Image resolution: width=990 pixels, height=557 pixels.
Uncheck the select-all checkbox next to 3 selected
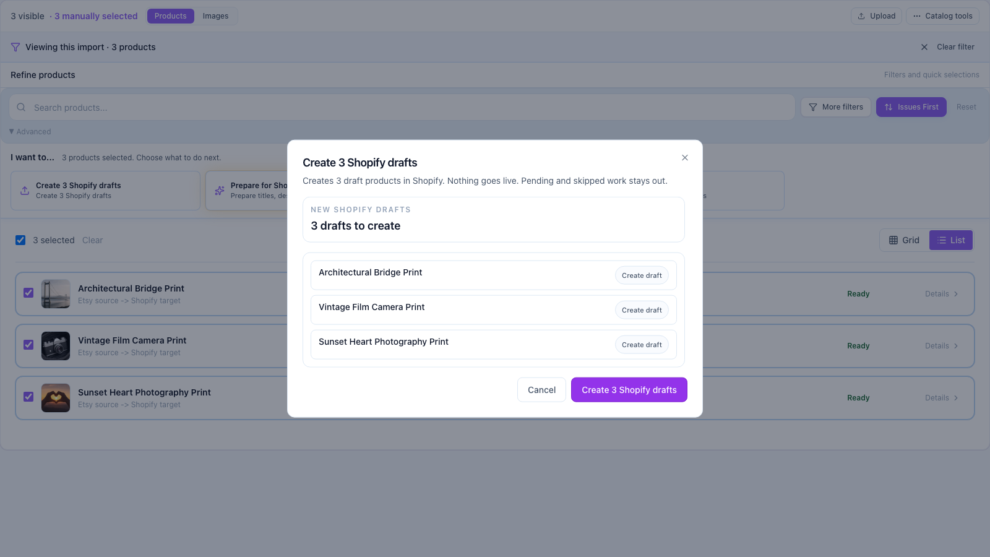point(20,240)
